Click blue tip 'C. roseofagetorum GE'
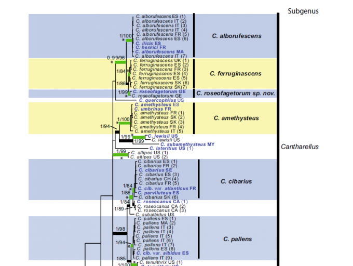Screen dimensions: 353x266 (x=159, y=91)
